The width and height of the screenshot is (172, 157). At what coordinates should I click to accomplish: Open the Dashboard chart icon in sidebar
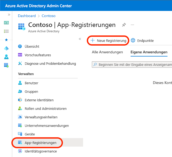point(6,23)
